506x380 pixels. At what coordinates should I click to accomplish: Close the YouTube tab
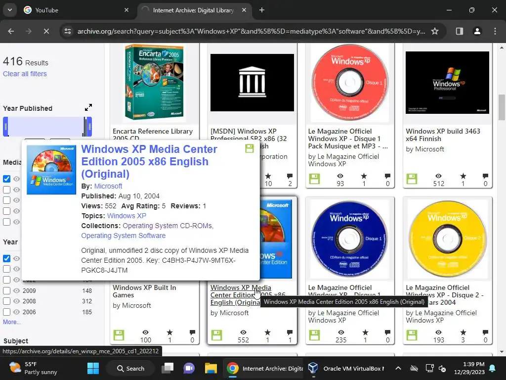point(126,10)
